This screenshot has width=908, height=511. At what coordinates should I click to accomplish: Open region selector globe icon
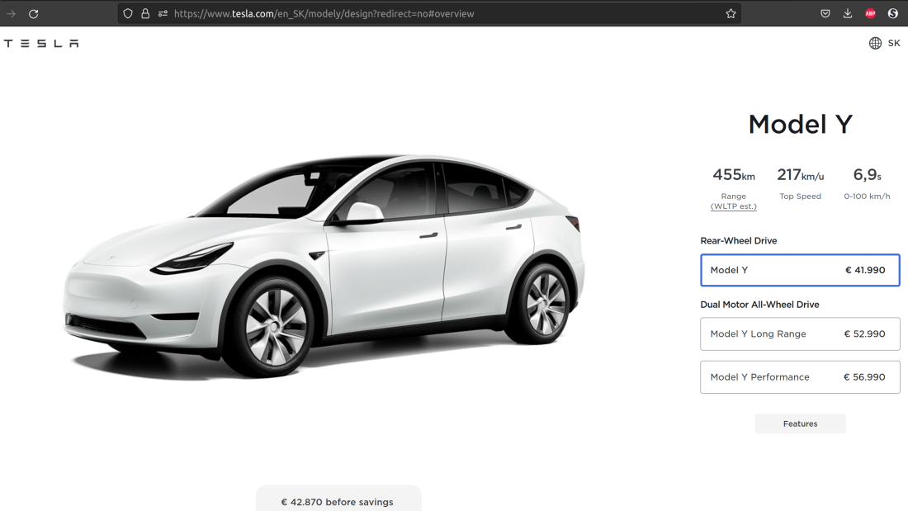[x=875, y=43]
